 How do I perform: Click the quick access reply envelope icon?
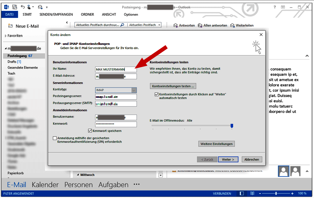point(40,7)
